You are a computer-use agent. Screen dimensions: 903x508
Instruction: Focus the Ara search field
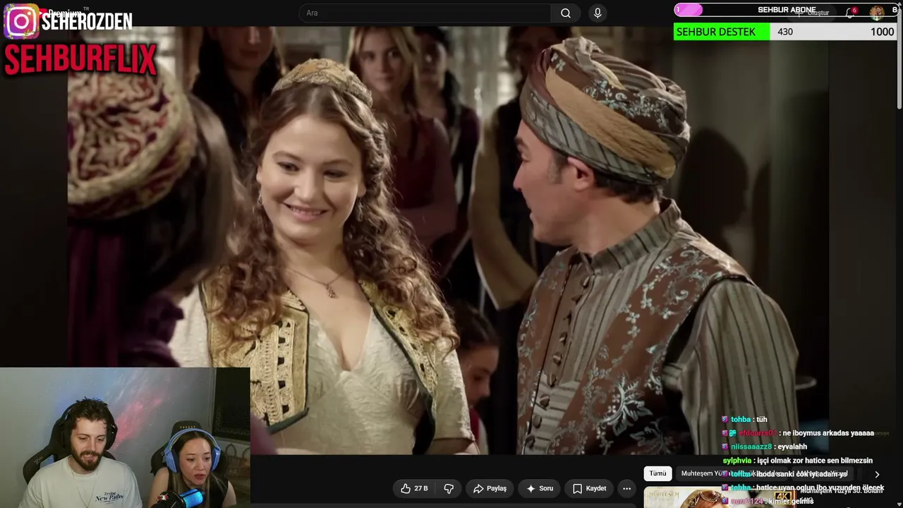pyautogui.click(x=425, y=13)
